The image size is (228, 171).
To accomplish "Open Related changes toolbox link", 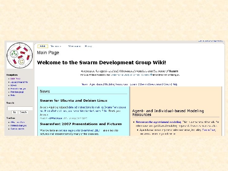I will pos(18,125).
